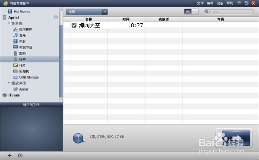
Task: Open 电影 movies category
Action: 22,41
